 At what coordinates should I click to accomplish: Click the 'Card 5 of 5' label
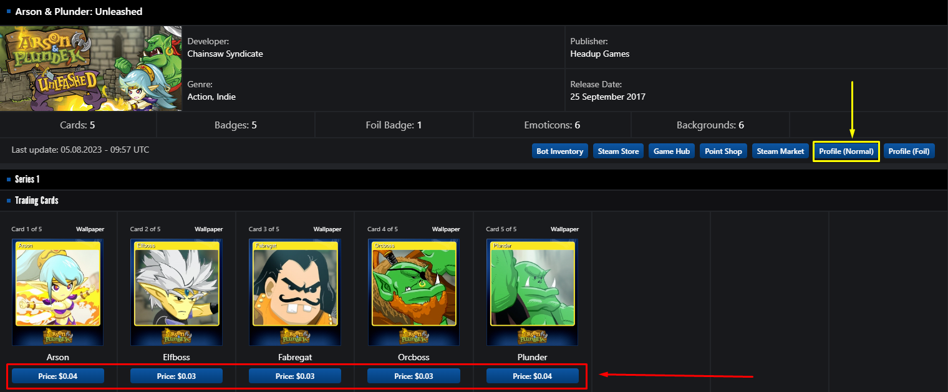pyautogui.click(x=501, y=229)
